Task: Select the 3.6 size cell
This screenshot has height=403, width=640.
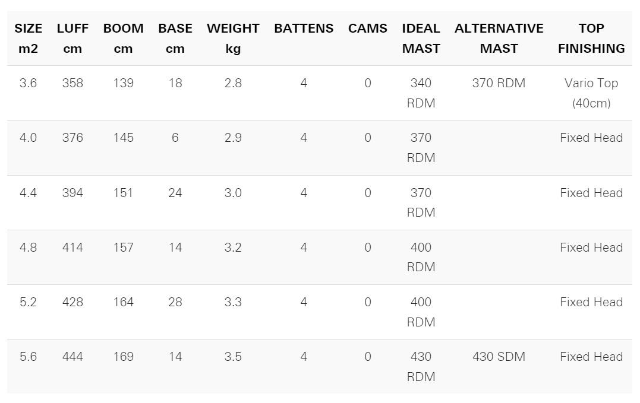Action: pyautogui.click(x=28, y=83)
